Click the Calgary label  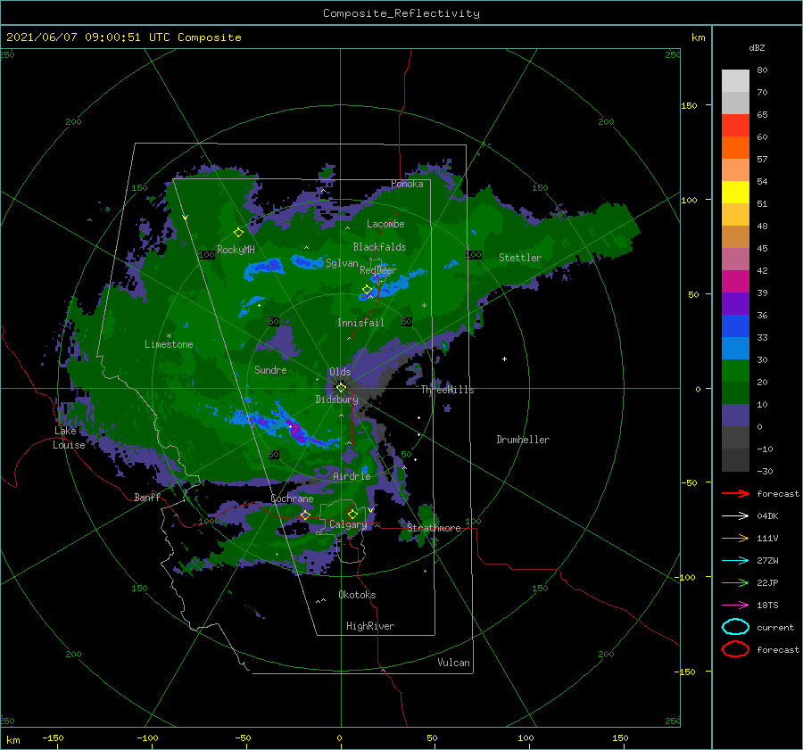click(x=348, y=524)
